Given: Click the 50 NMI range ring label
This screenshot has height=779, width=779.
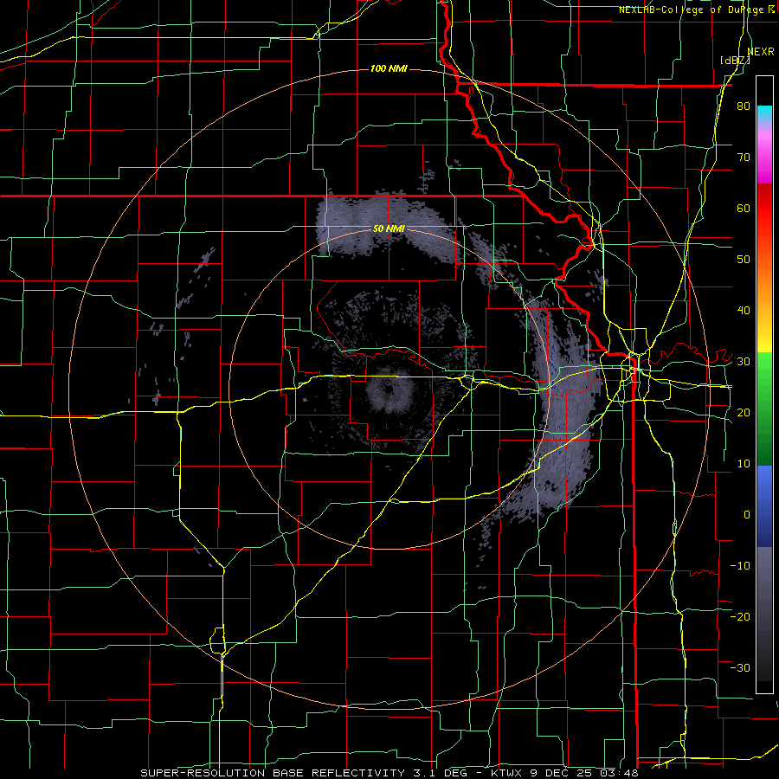Looking at the screenshot, I should coord(389,229).
